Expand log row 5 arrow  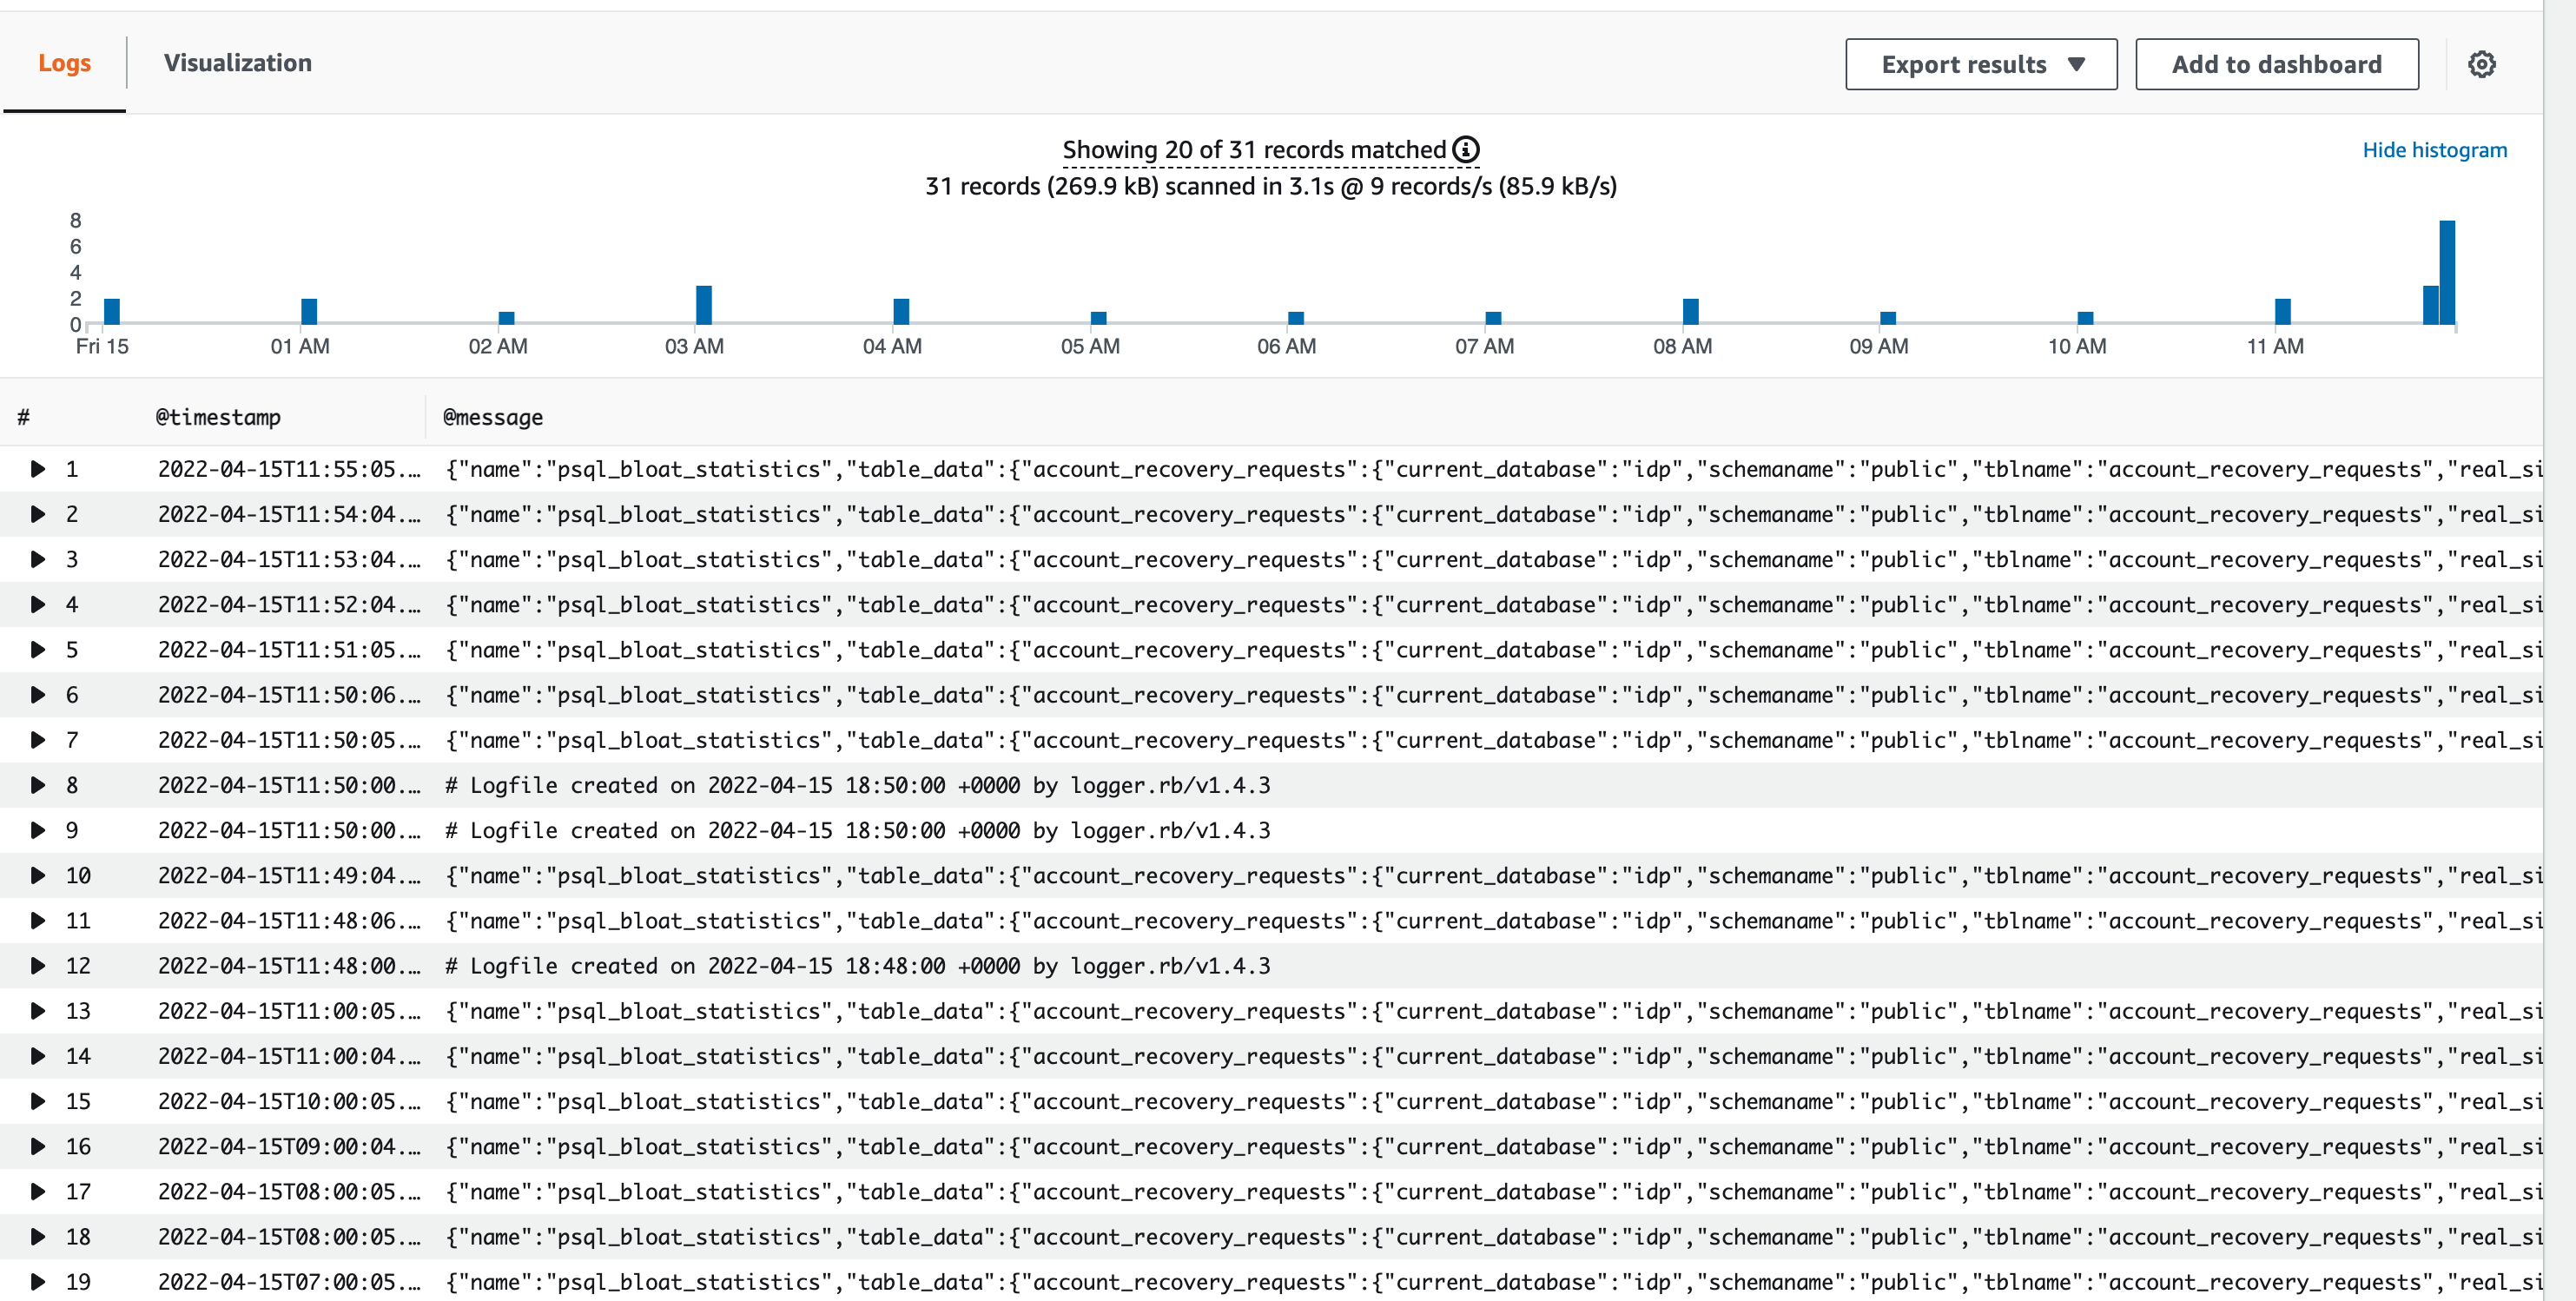(38, 650)
